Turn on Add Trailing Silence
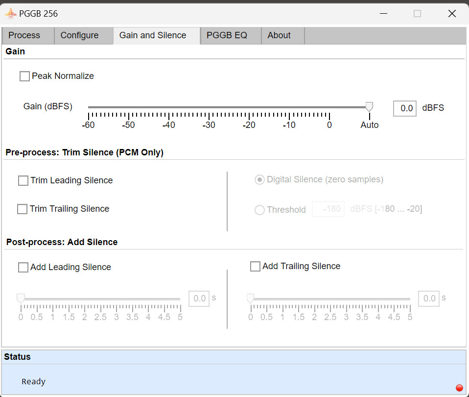This screenshot has width=469, height=397. tap(255, 267)
